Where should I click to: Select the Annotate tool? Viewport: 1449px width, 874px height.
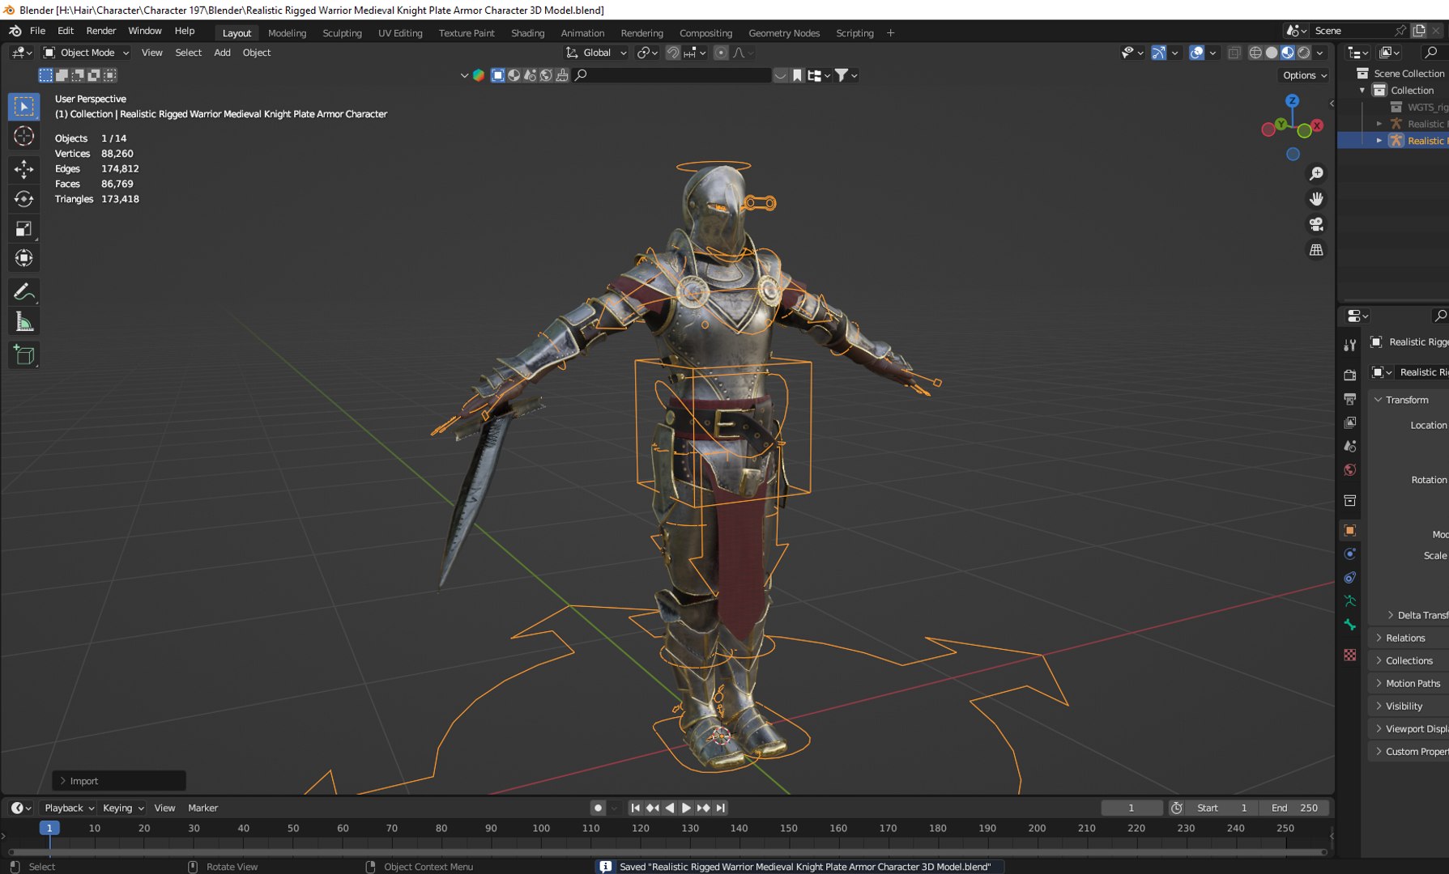click(x=23, y=291)
